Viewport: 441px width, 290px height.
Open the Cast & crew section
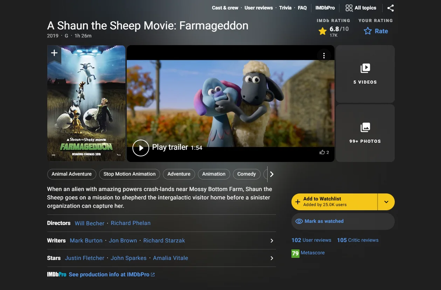[x=225, y=8]
